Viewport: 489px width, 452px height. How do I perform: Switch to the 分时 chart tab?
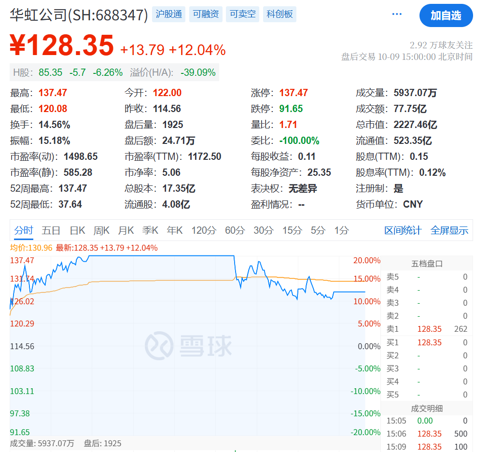24,230
